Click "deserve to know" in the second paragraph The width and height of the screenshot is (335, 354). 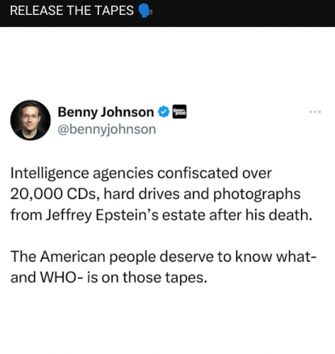tap(215, 256)
